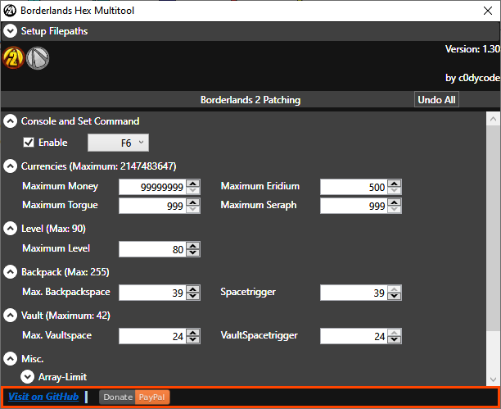This screenshot has width=501, height=409.
Task: Focus the Spacetrigger input field
Action: (354, 293)
